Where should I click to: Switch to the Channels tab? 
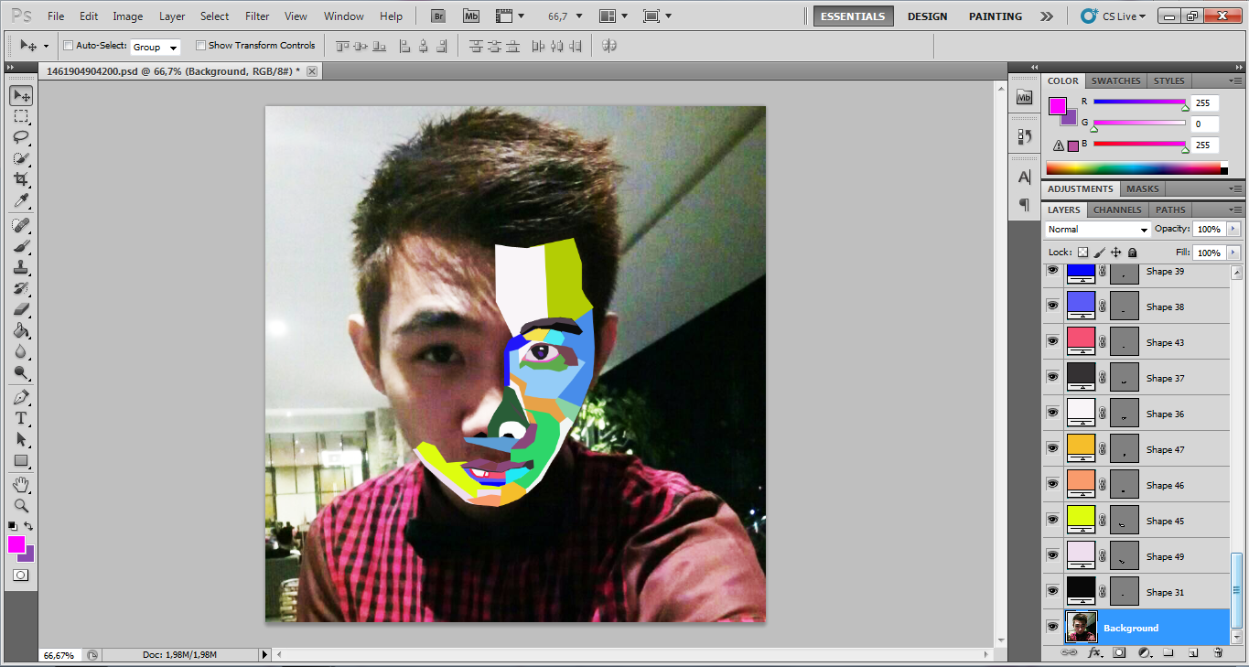point(1117,209)
